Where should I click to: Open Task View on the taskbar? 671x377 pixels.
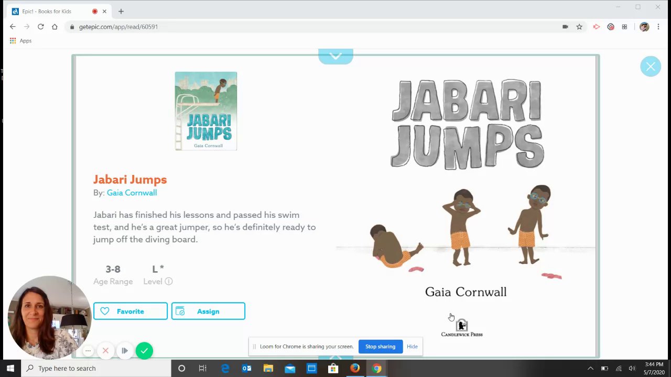[203, 368]
